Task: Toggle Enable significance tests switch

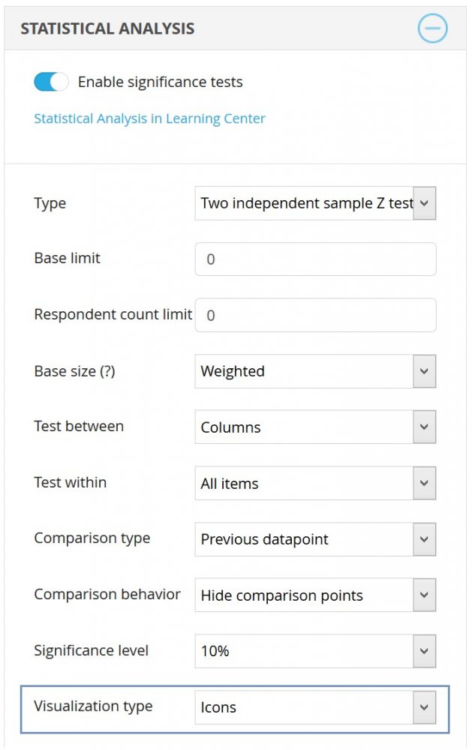Action: point(51,82)
